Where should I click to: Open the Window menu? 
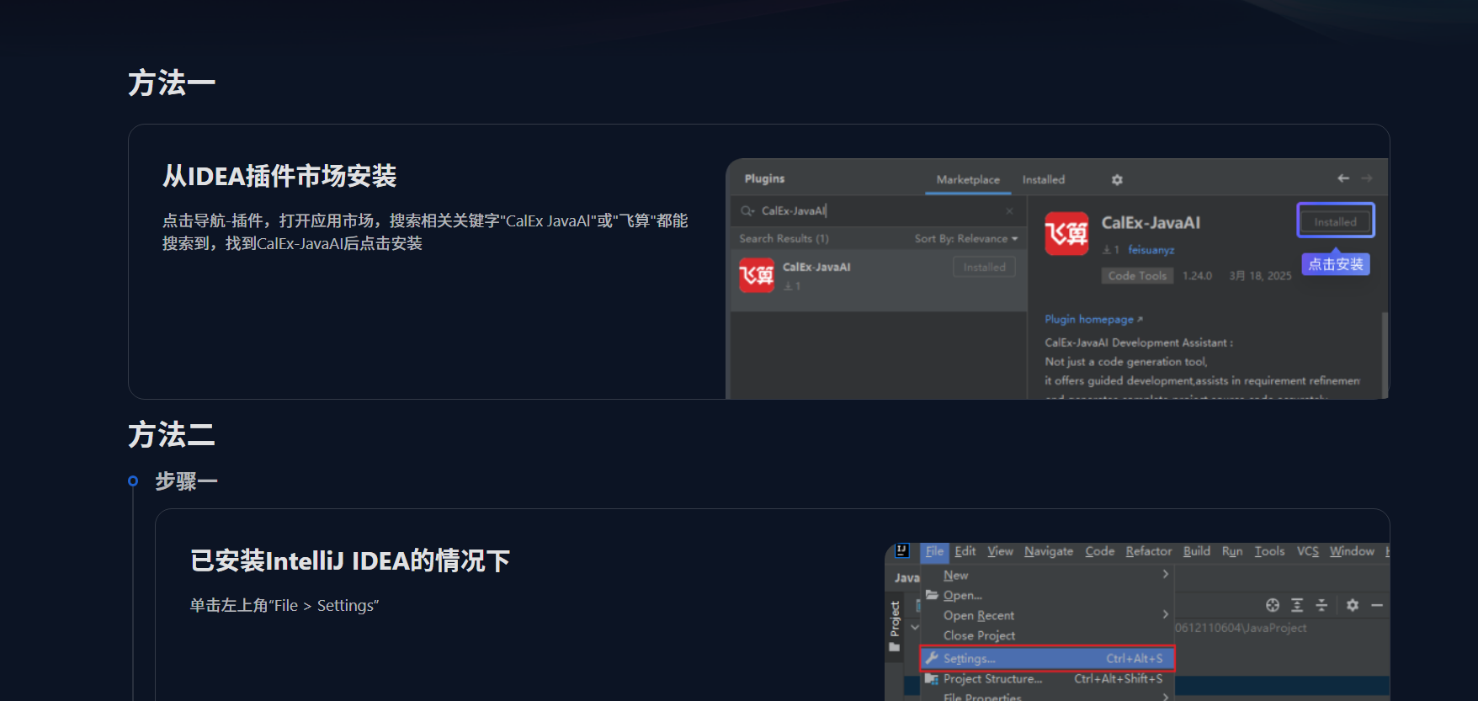pyautogui.click(x=1352, y=551)
